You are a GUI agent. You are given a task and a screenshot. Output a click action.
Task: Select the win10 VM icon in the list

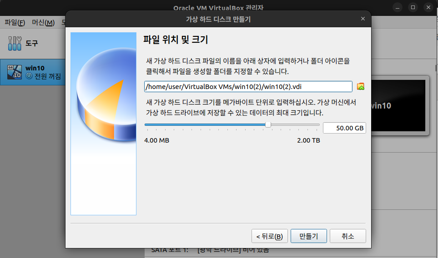15,72
